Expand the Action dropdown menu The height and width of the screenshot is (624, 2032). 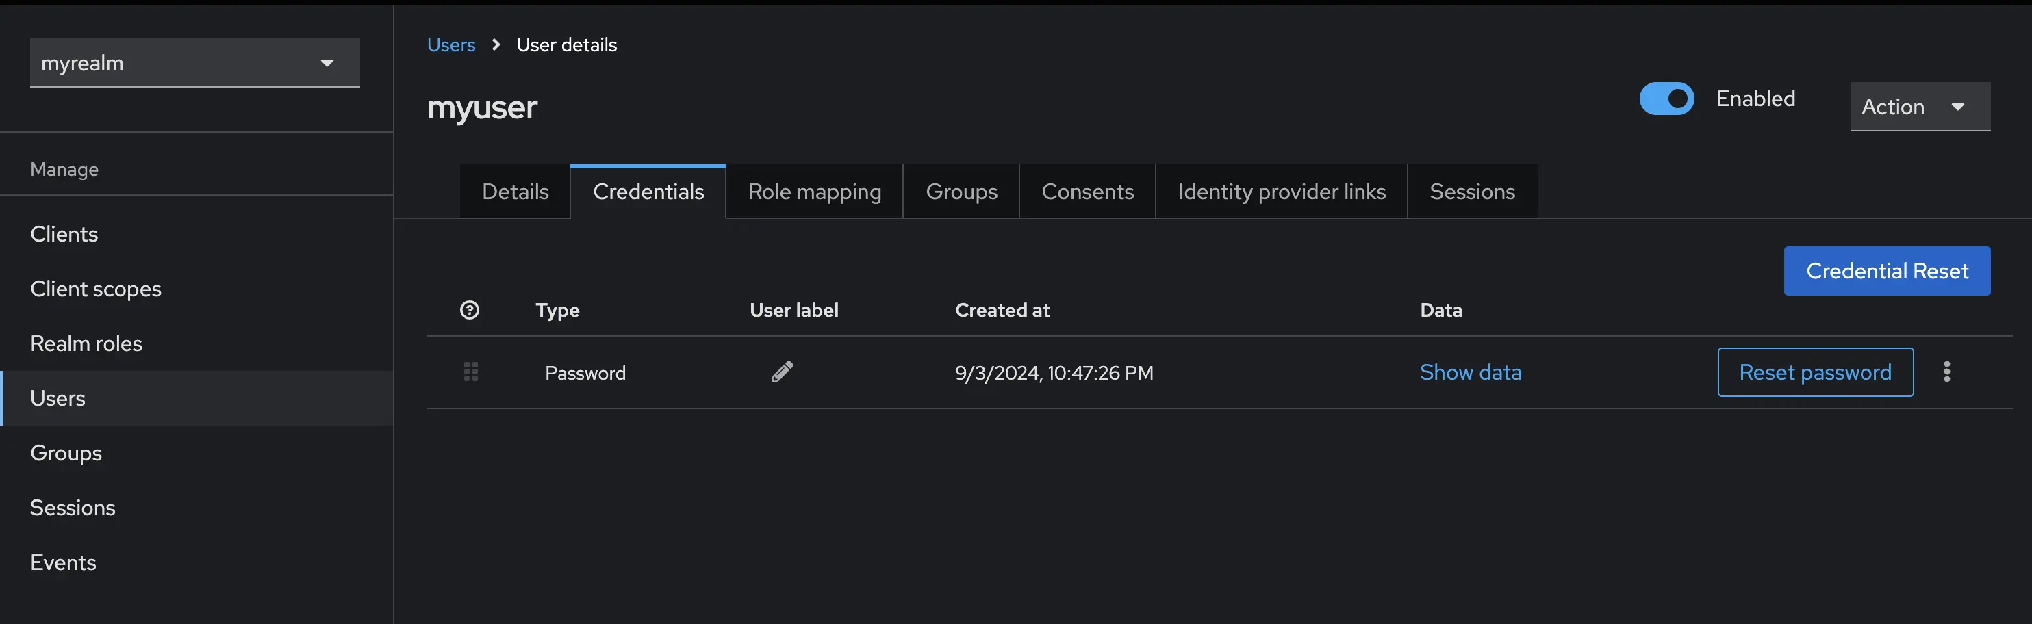pyautogui.click(x=1918, y=107)
